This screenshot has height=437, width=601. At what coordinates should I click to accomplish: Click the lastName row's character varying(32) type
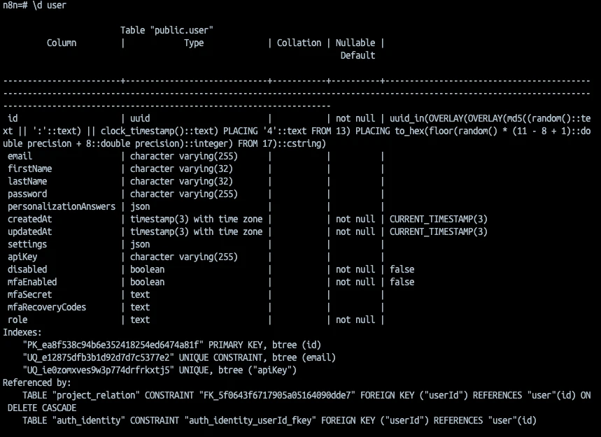point(181,181)
